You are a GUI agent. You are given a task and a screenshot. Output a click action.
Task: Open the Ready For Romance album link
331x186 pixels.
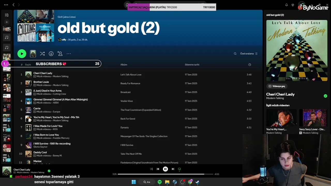(x=130, y=83)
